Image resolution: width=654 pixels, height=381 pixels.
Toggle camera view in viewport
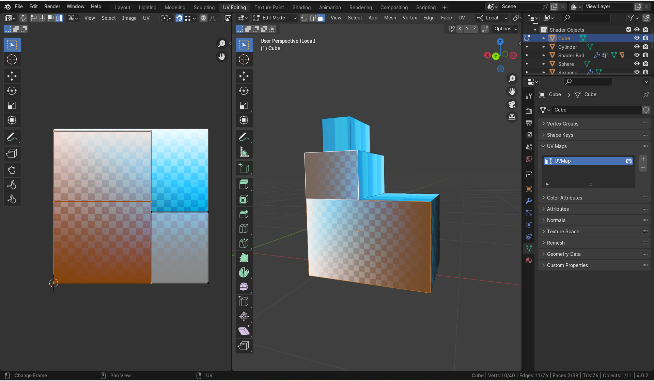tap(512, 104)
